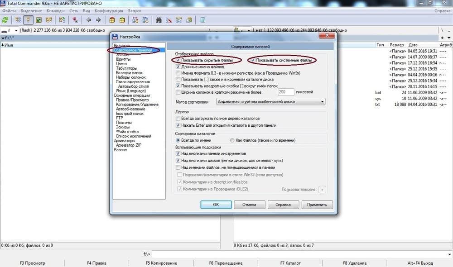This screenshot has width=453, height=267.
Task: Open right panel directory history arrow
Action: tap(449, 38)
